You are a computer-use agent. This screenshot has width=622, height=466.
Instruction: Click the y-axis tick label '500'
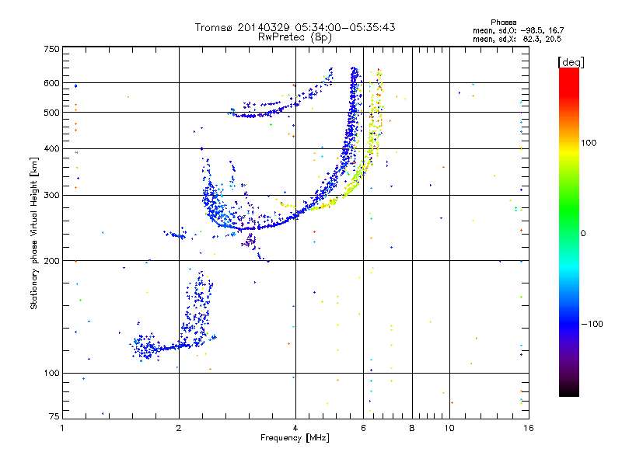51,113
